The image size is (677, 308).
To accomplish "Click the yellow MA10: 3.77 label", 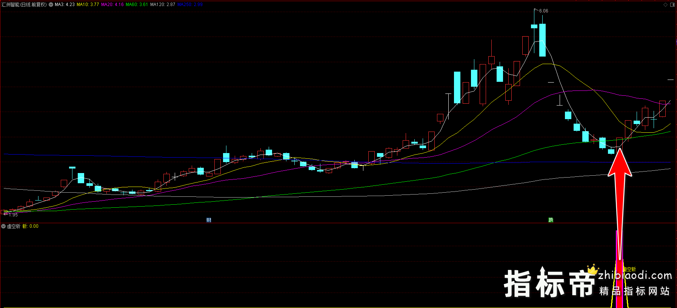I will pos(88,5).
